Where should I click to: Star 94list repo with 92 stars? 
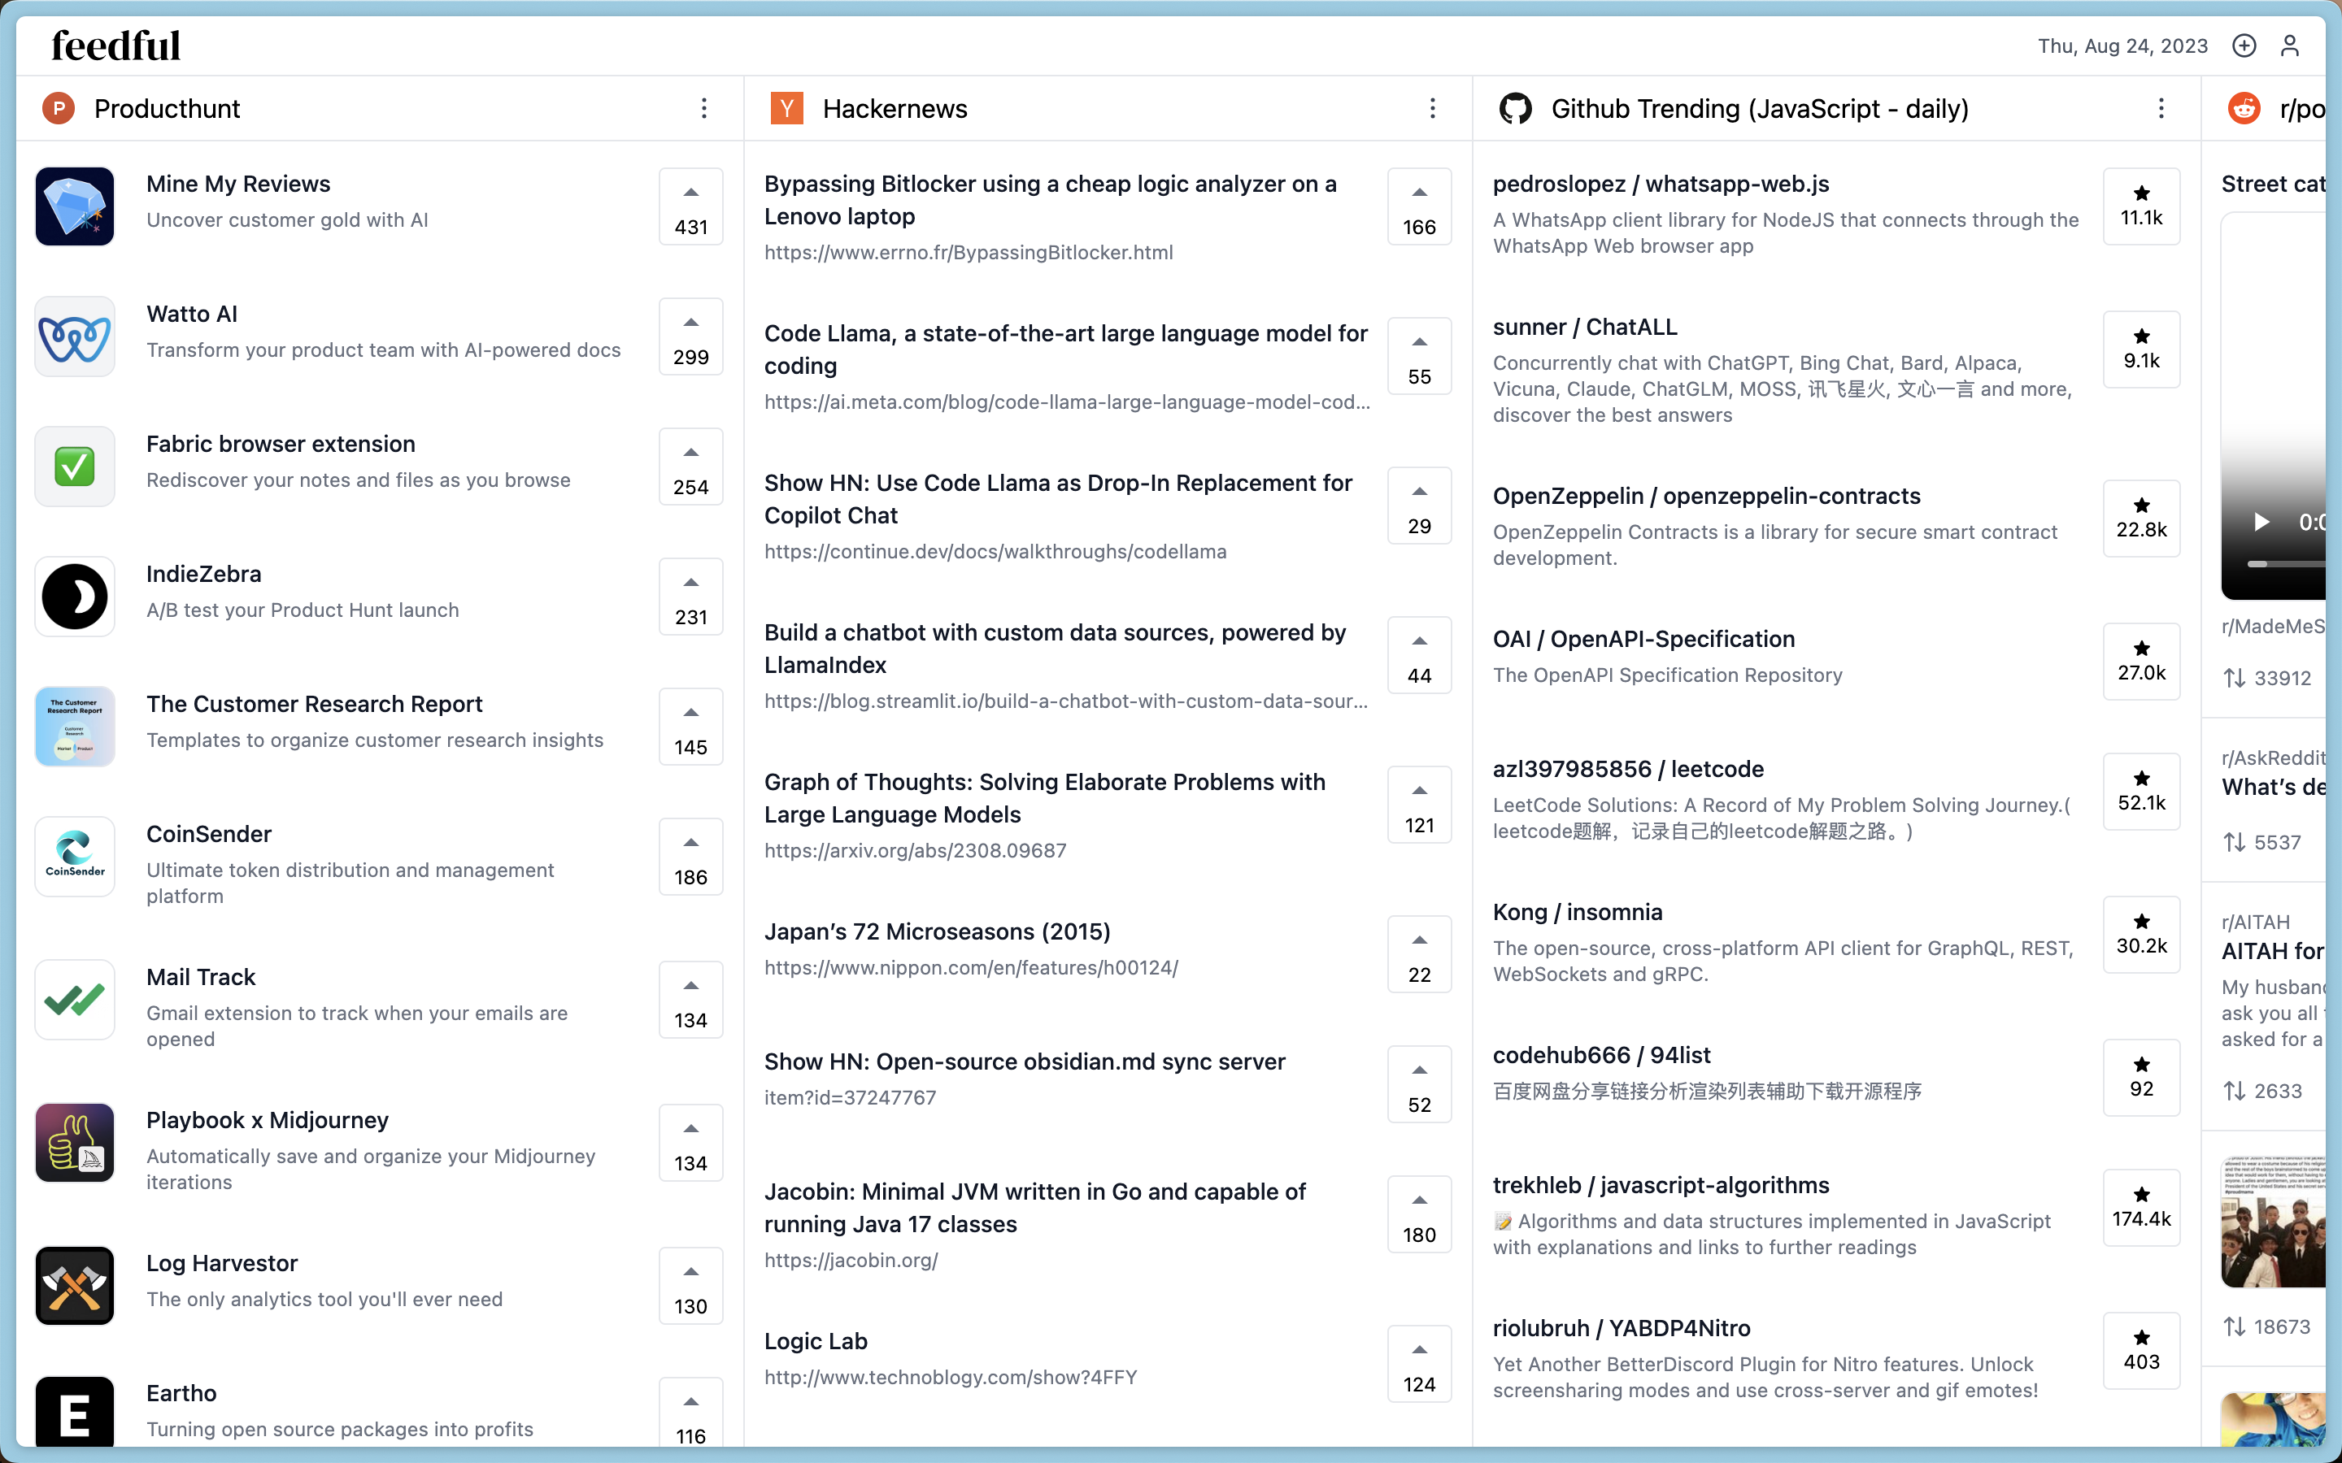tap(2142, 1078)
